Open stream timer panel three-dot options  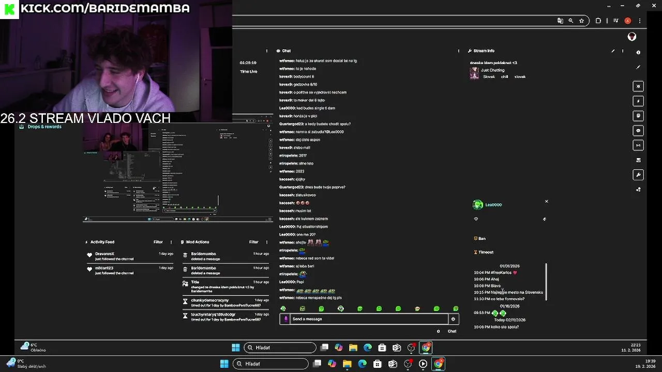click(267, 51)
